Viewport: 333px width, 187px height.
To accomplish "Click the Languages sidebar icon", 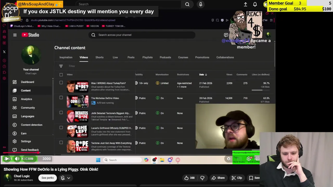I will [x=15, y=116].
